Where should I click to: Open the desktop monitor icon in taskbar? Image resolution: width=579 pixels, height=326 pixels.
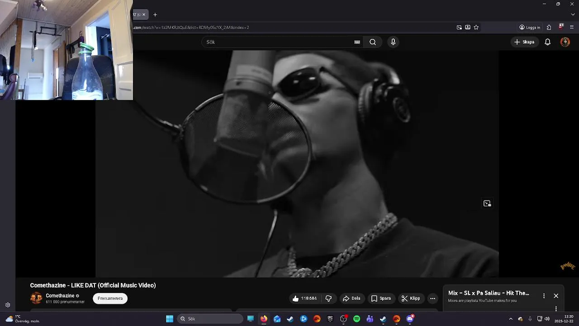[x=251, y=319]
